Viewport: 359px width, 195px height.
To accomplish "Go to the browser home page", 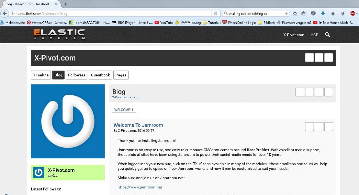I will tap(333, 13).
